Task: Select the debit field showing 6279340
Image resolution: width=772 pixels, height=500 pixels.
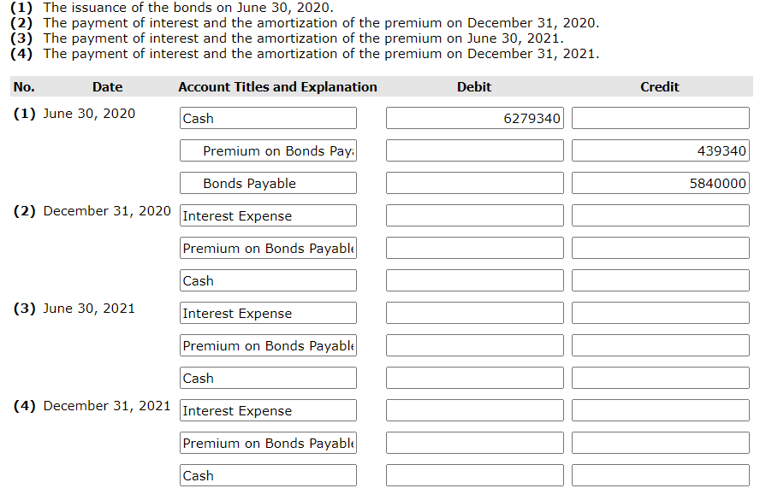Action: (x=475, y=118)
